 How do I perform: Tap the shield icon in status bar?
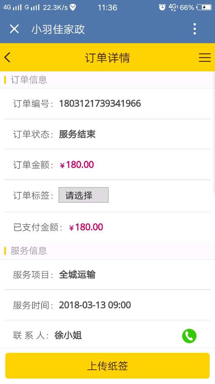[73, 7]
